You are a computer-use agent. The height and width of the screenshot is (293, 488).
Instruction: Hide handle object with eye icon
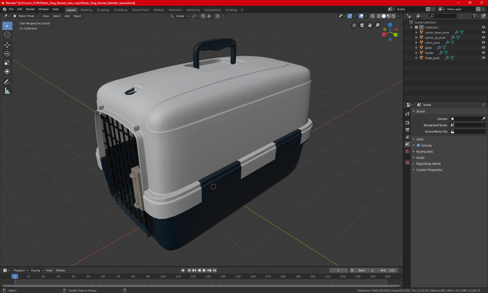[483, 53]
